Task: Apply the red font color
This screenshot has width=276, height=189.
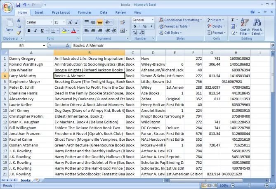Action: 73,31
